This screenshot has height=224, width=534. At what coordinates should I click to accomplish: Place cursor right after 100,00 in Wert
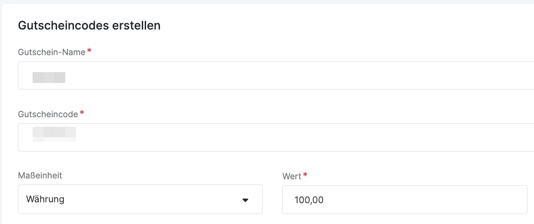coord(324,200)
